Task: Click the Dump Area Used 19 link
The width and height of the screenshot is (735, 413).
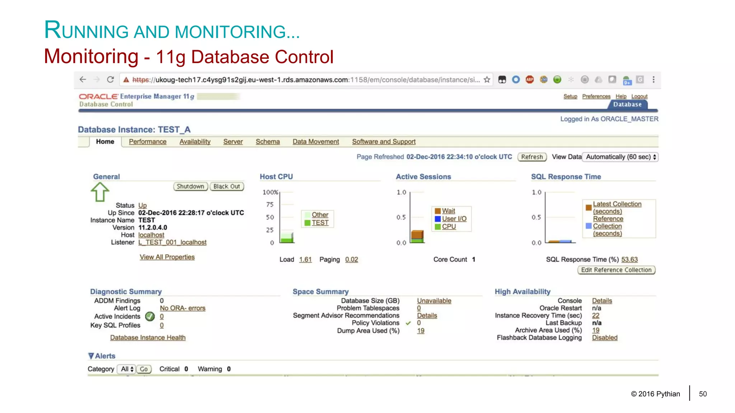Action: [x=421, y=331]
